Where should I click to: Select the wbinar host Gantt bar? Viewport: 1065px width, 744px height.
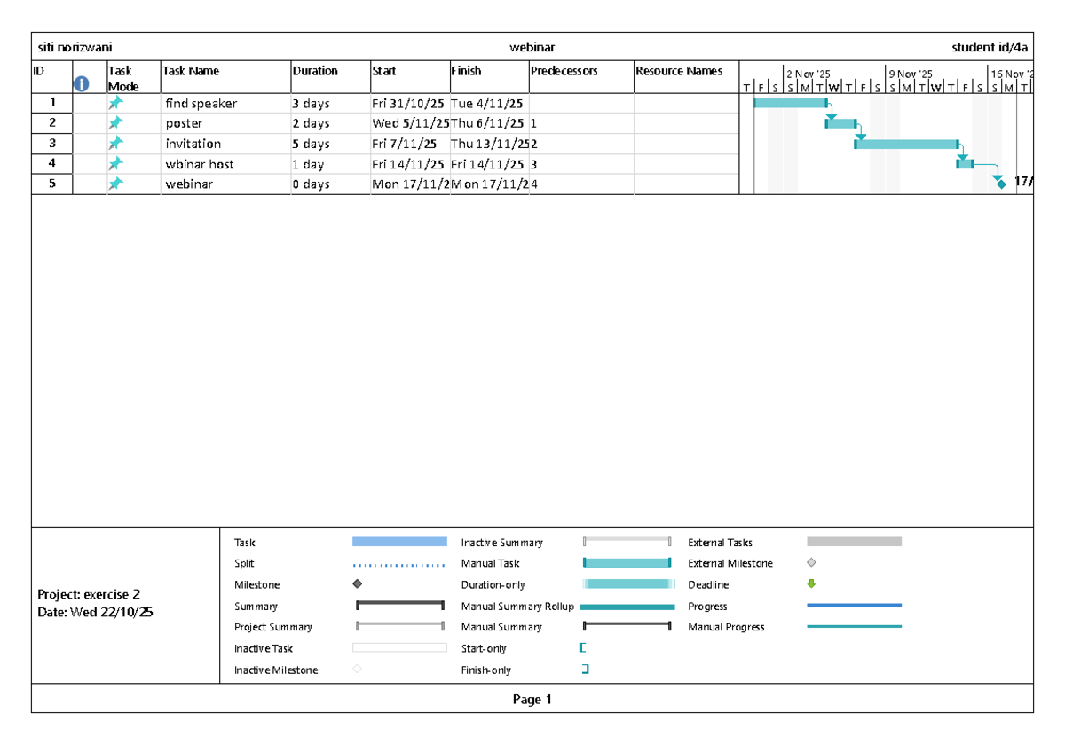966,164
